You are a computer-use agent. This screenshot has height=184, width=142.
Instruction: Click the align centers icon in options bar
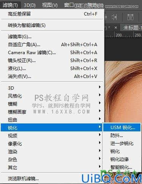click(x=114, y=17)
